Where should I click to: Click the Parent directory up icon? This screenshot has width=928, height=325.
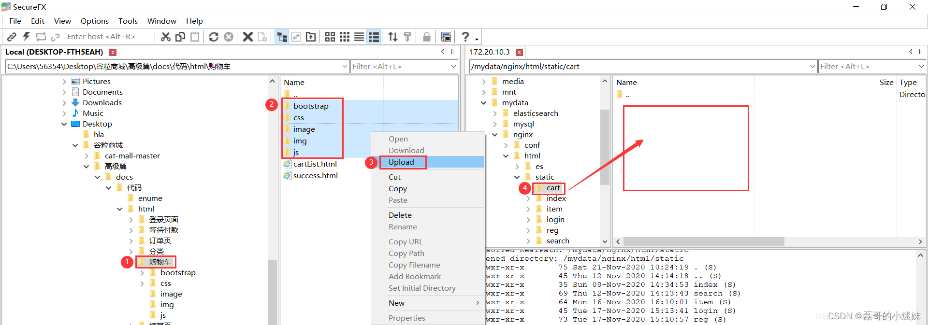tap(311, 37)
